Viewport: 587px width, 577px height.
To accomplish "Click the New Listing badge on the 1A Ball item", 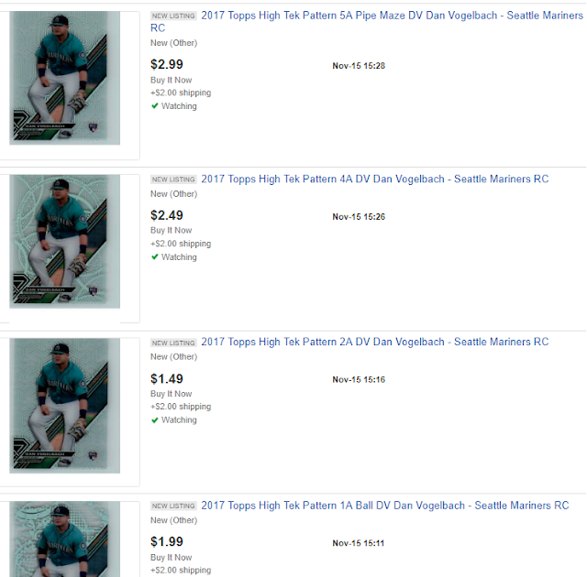I will [173, 506].
